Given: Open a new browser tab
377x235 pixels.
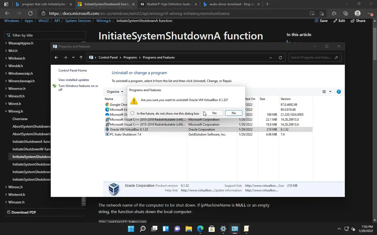Looking at the screenshot, I should coord(267,4).
